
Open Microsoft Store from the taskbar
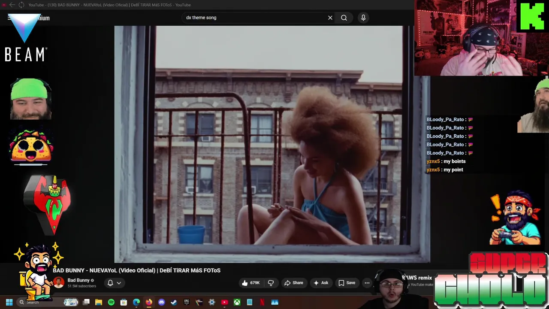pyautogui.click(x=124, y=302)
